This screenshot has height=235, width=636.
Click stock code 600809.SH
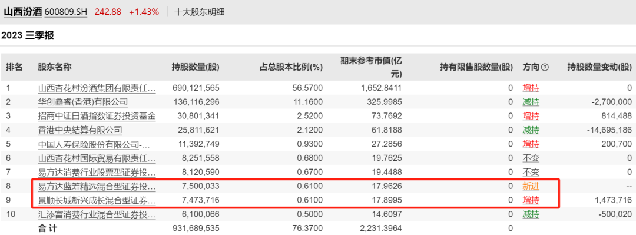[x=66, y=12]
